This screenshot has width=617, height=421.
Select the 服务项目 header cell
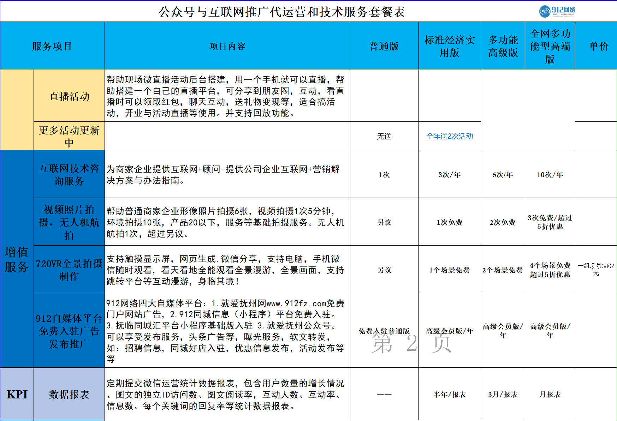click(x=52, y=46)
